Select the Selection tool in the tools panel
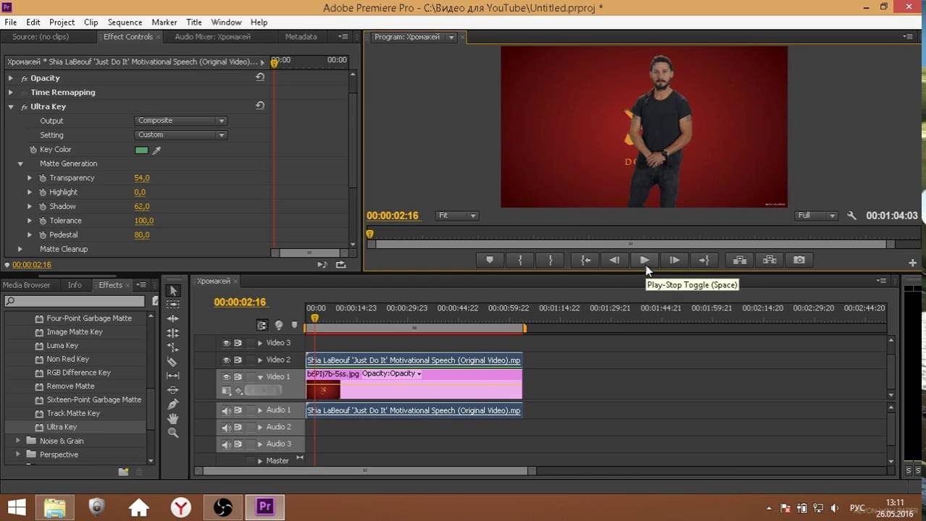The image size is (926, 521). (x=172, y=290)
